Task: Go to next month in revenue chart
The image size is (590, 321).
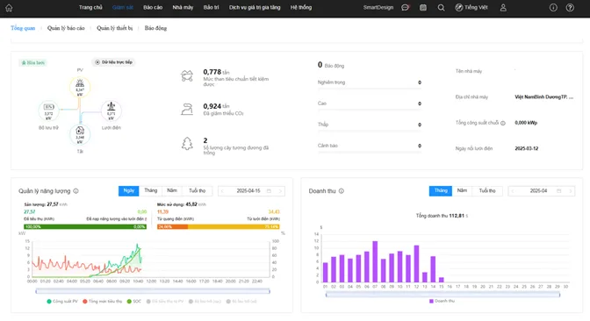Action: click(571, 191)
